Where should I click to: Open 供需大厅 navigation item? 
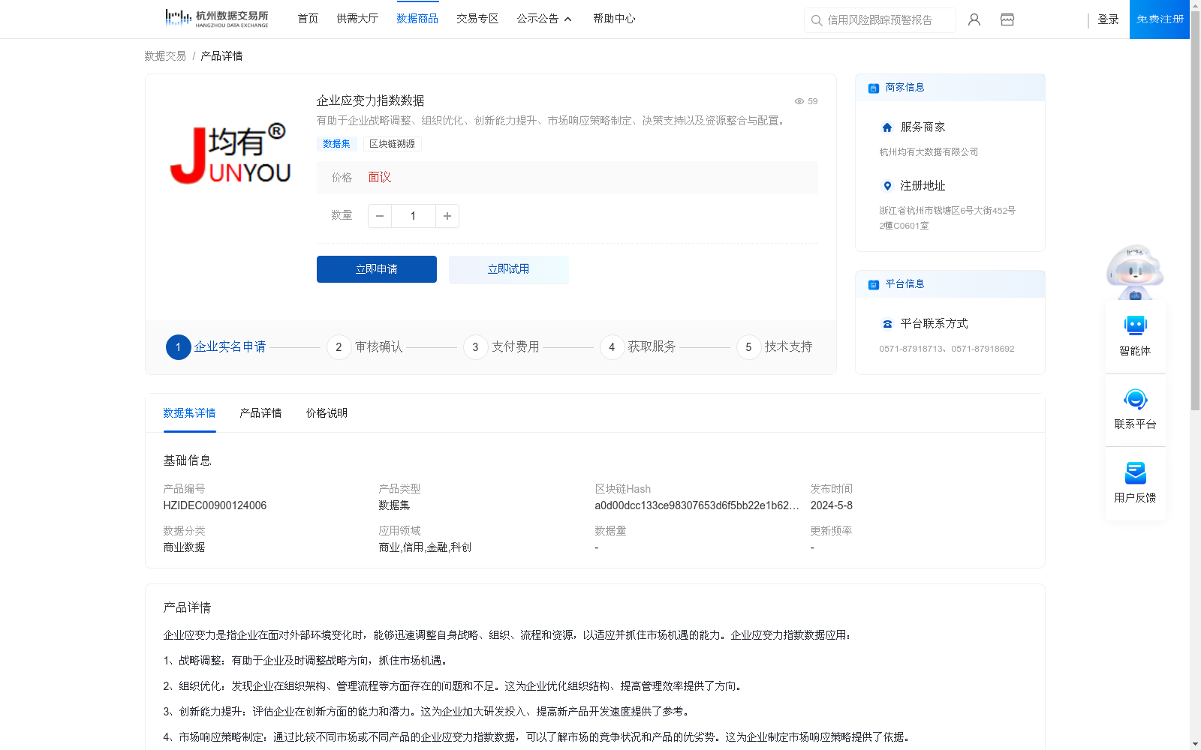point(357,19)
